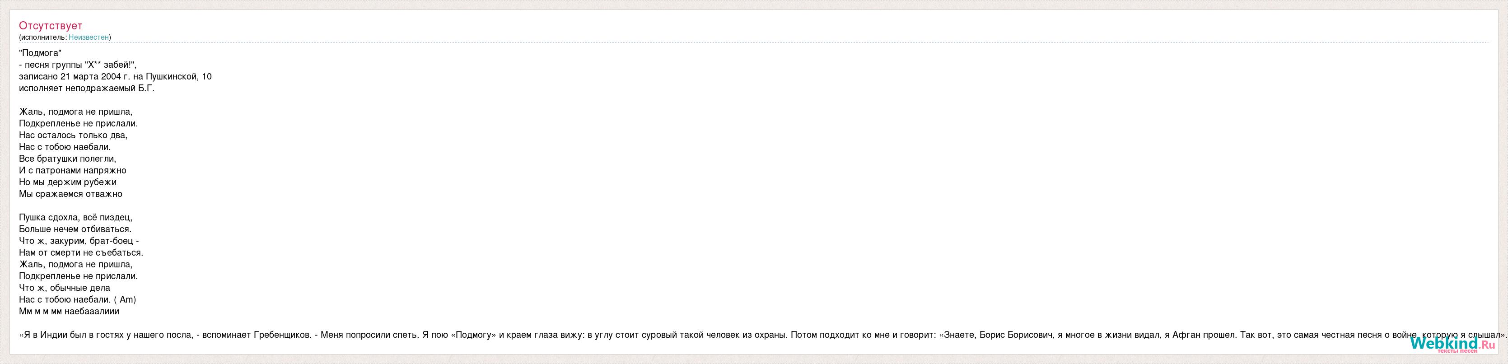Click the "(исполнитель:" label text
Screen dimensions: 1508x364
click(43, 37)
